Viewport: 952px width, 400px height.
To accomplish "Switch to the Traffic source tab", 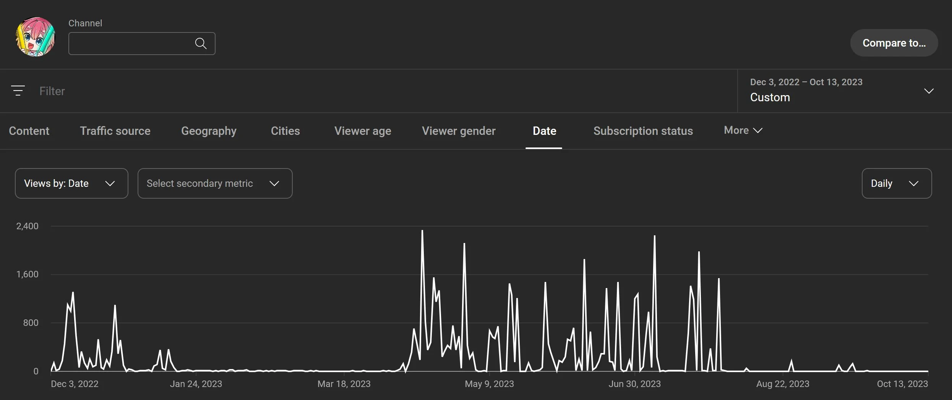I will [x=115, y=131].
